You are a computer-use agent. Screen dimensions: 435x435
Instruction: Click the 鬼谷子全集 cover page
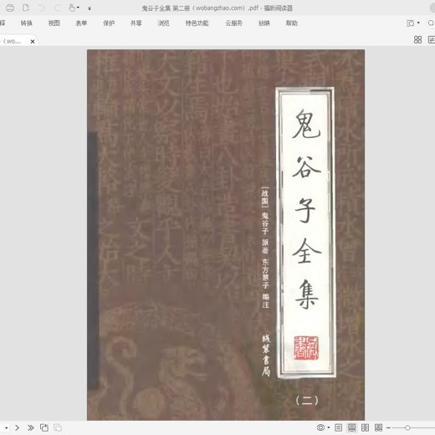tap(226, 235)
